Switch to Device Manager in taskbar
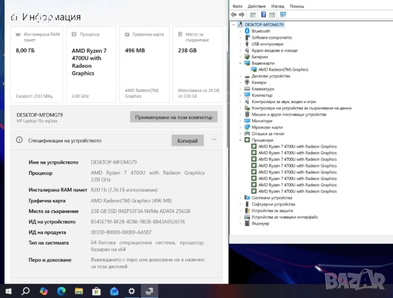393x298 pixels. (x=149, y=291)
